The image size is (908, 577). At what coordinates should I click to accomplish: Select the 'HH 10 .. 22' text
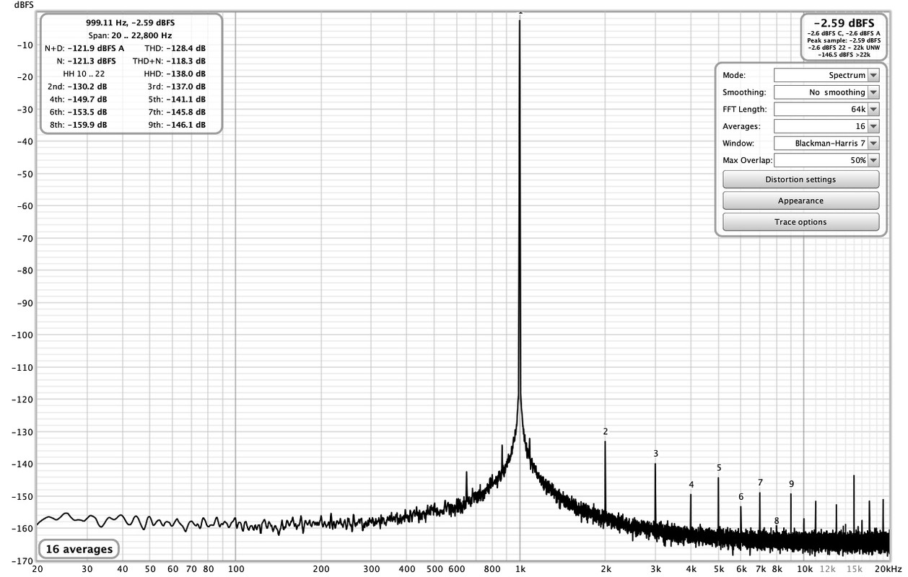84,74
